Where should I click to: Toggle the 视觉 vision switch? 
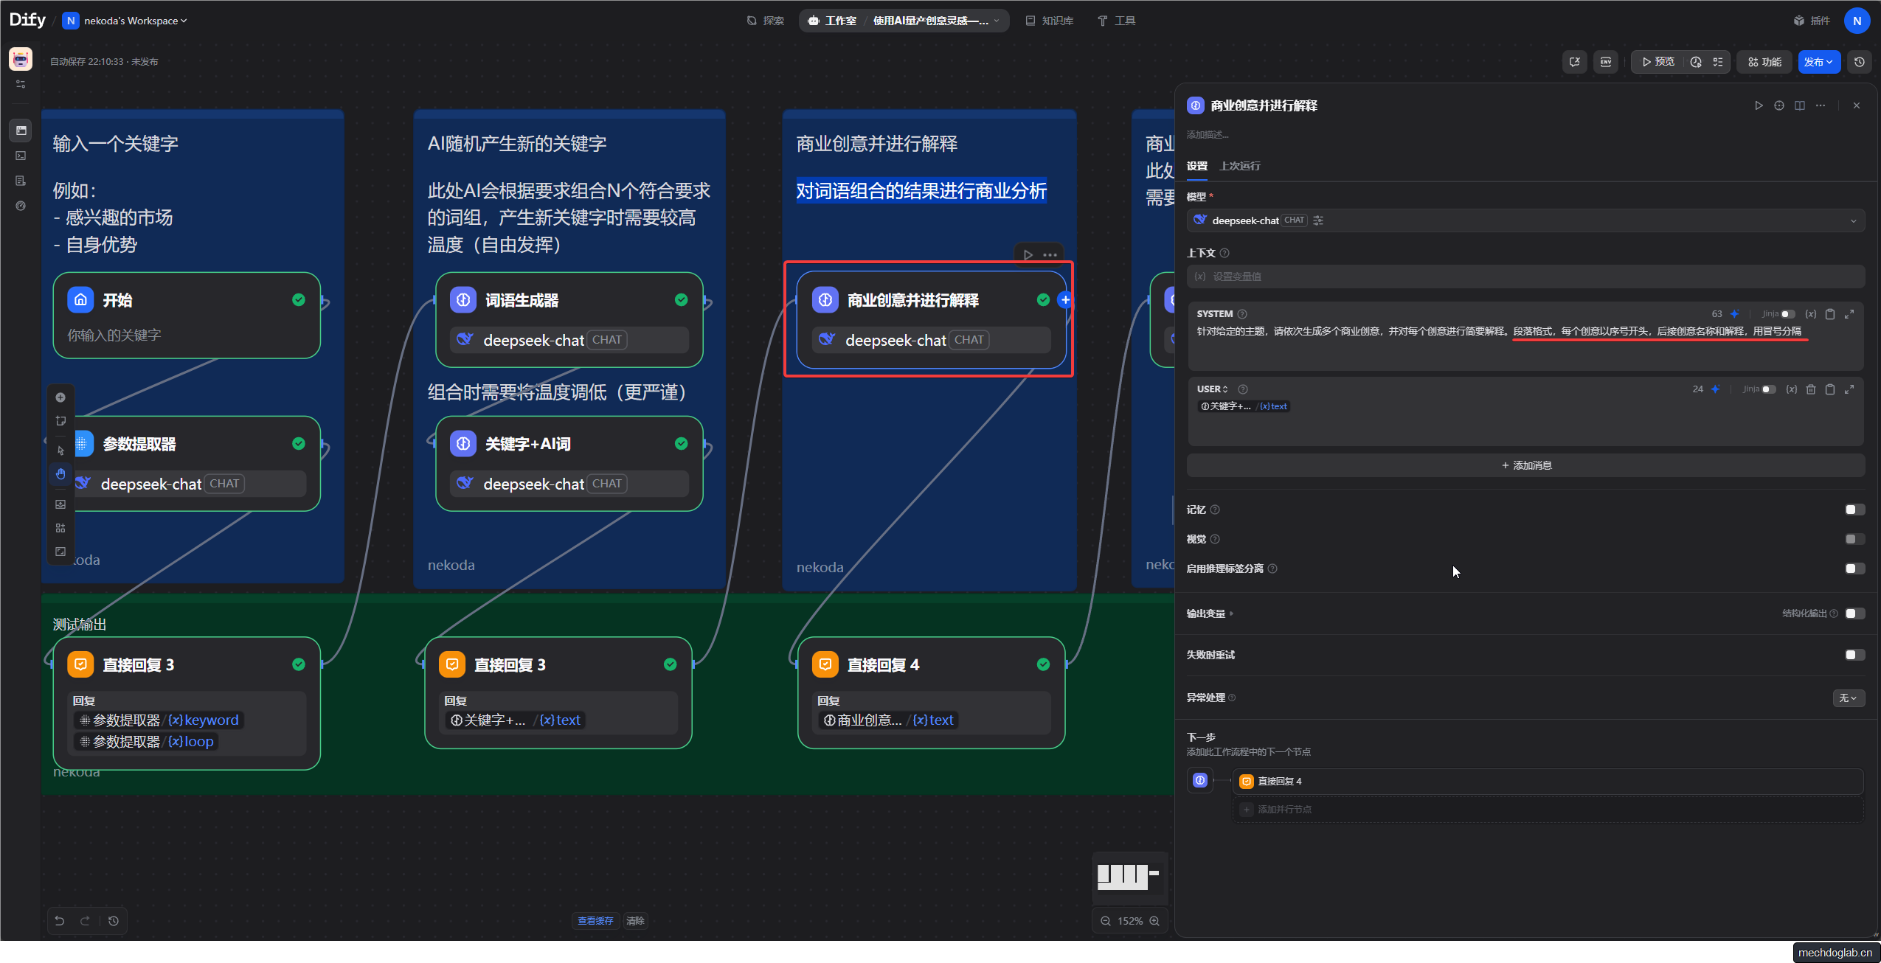(1854, 539)
